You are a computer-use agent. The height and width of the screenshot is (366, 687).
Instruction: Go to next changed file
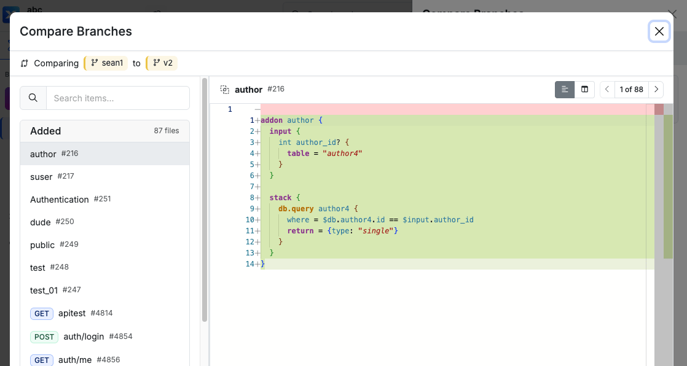pos(656,89)
